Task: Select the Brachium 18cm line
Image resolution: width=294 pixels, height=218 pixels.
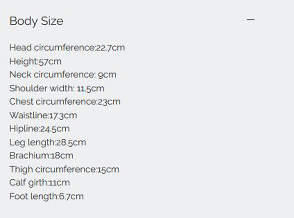Action: coord(41,155)
